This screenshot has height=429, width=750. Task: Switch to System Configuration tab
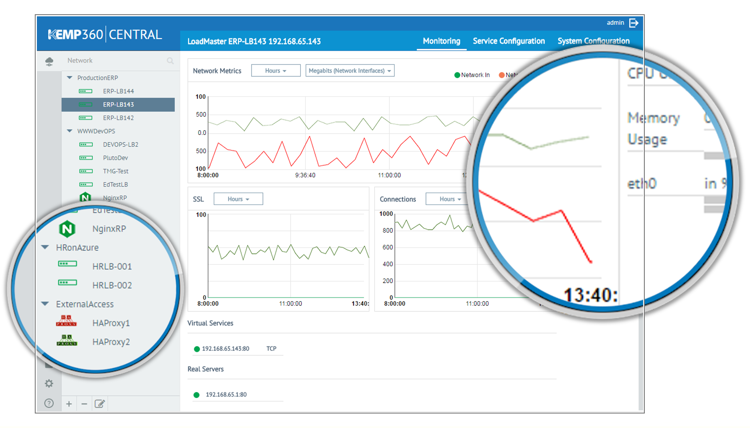click(593, 41)
